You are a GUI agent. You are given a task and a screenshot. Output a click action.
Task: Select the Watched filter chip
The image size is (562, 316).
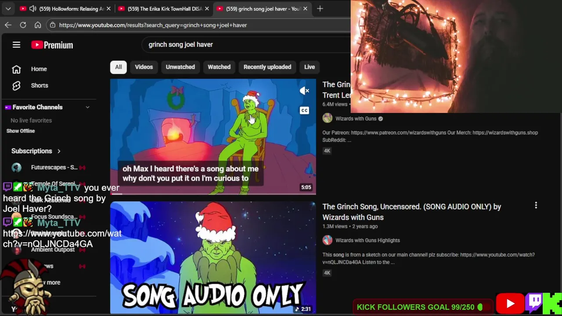[219, 67]
